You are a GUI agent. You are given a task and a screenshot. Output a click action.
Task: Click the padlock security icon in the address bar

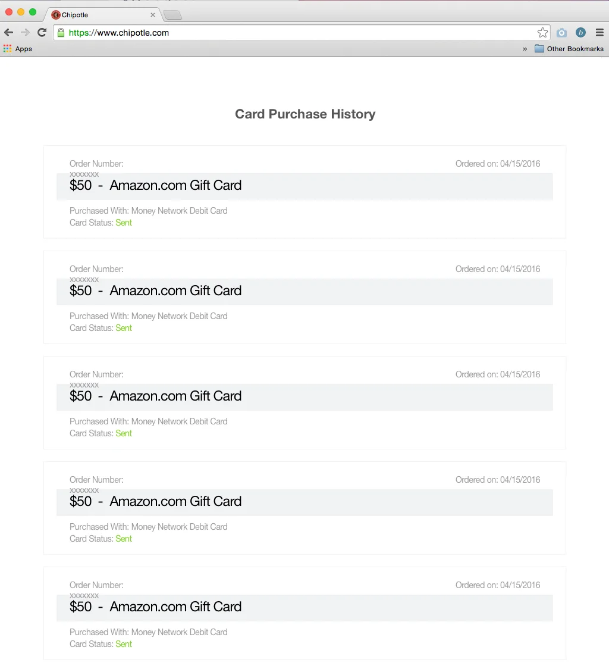pos(61,33)
